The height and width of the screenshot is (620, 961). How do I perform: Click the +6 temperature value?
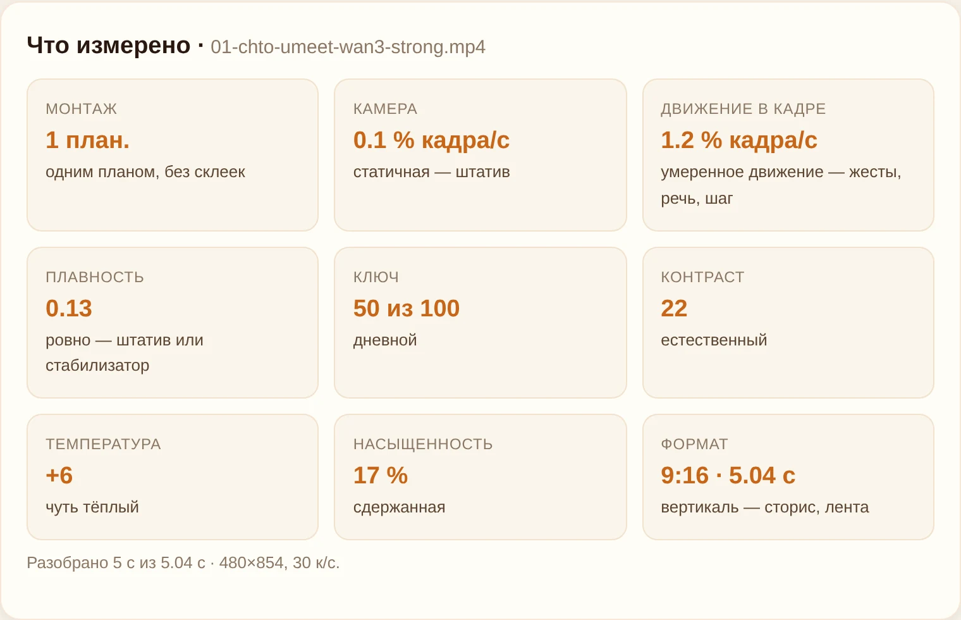click(x=59, y=475)
